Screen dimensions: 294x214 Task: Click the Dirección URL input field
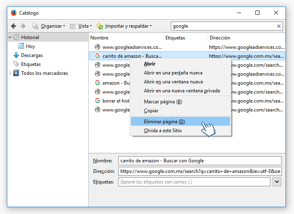(200, 171)
